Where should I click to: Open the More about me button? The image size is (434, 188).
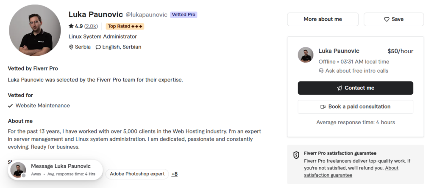(323, 19)
